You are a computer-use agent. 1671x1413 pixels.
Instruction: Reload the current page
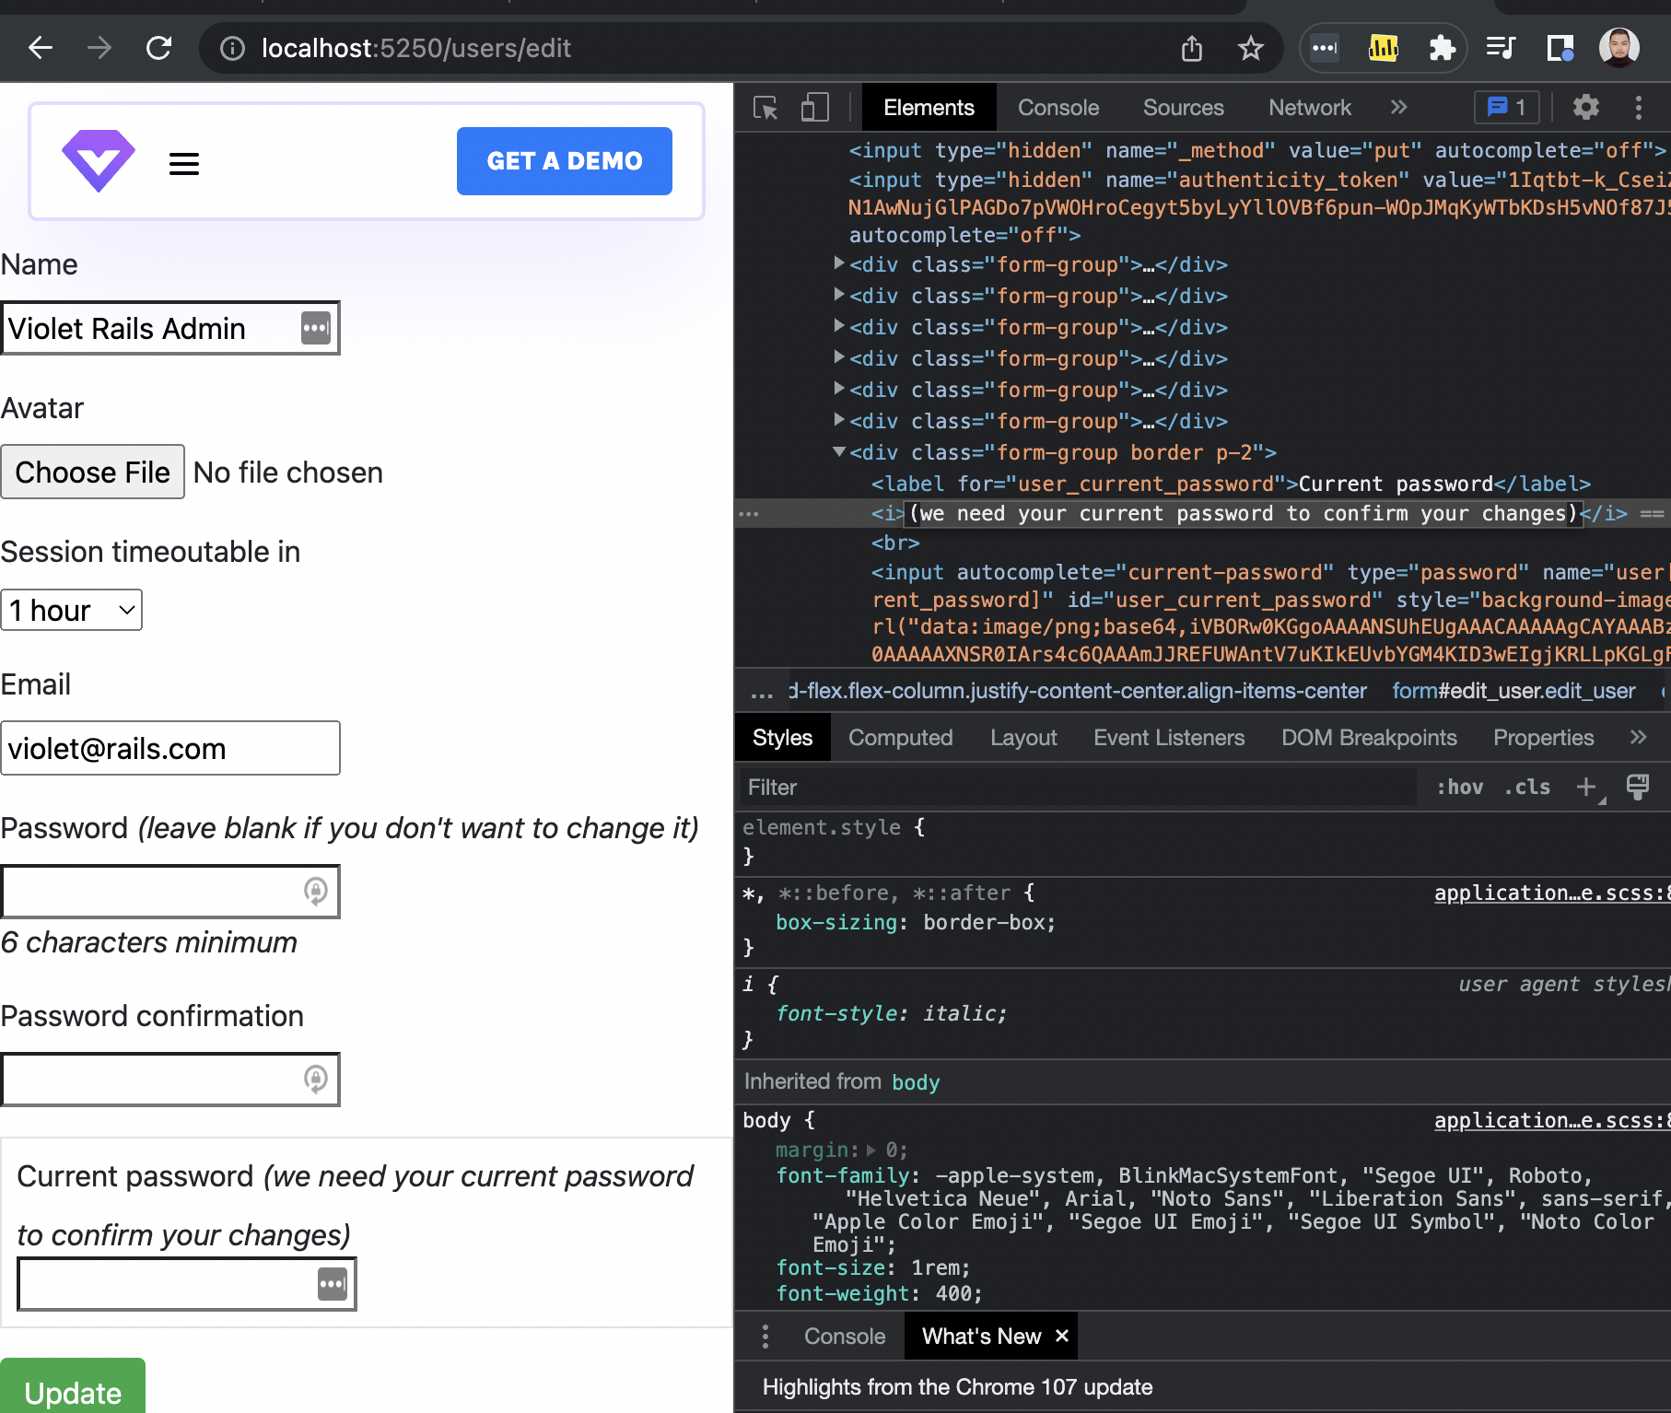[x=159, y=48]
